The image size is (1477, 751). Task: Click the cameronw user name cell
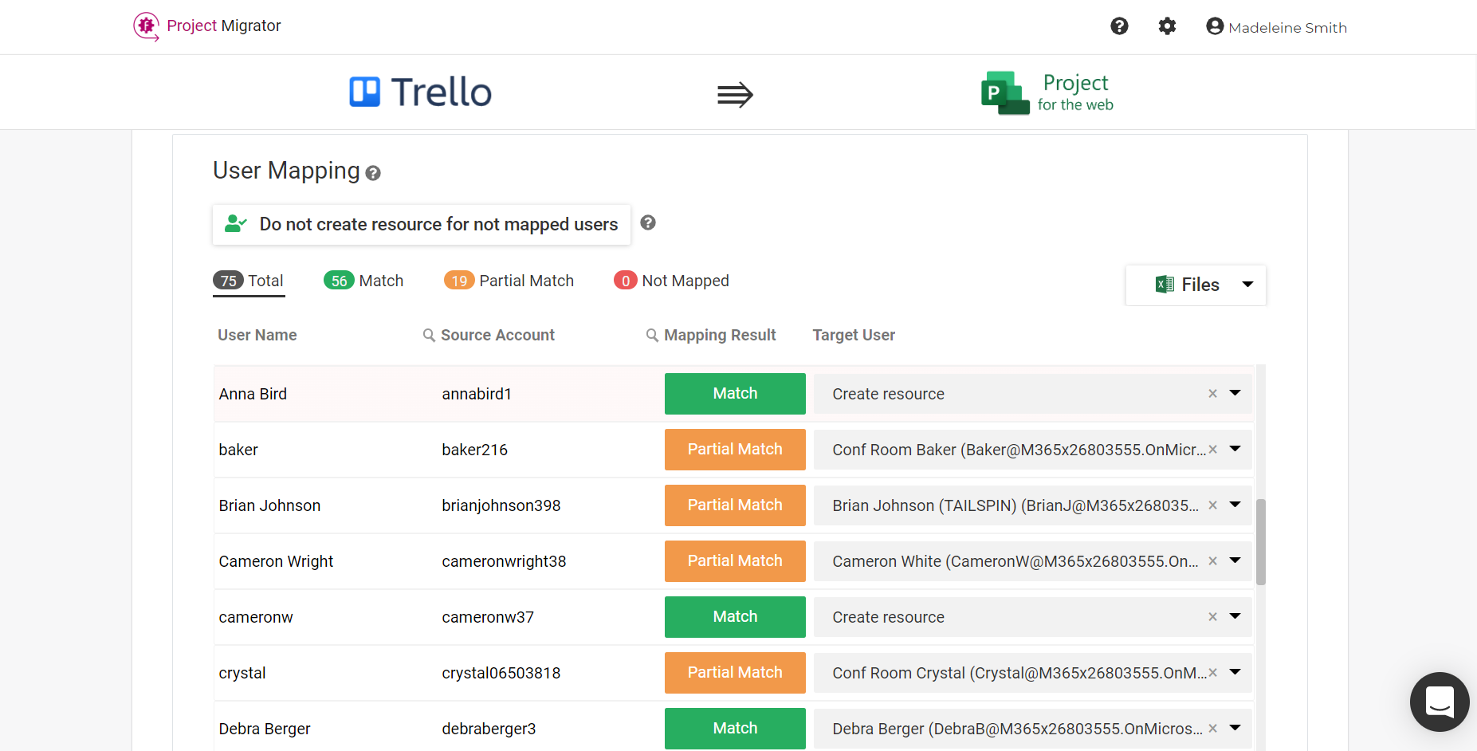[256, 617]
